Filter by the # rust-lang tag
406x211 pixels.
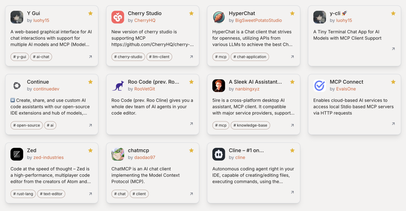pyautogui.click(x=23, y=194)
